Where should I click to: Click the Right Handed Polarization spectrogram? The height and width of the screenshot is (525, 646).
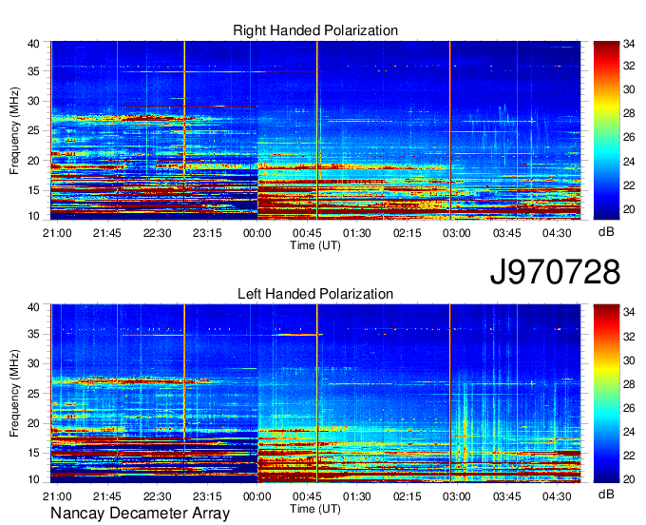coord(315,130)
